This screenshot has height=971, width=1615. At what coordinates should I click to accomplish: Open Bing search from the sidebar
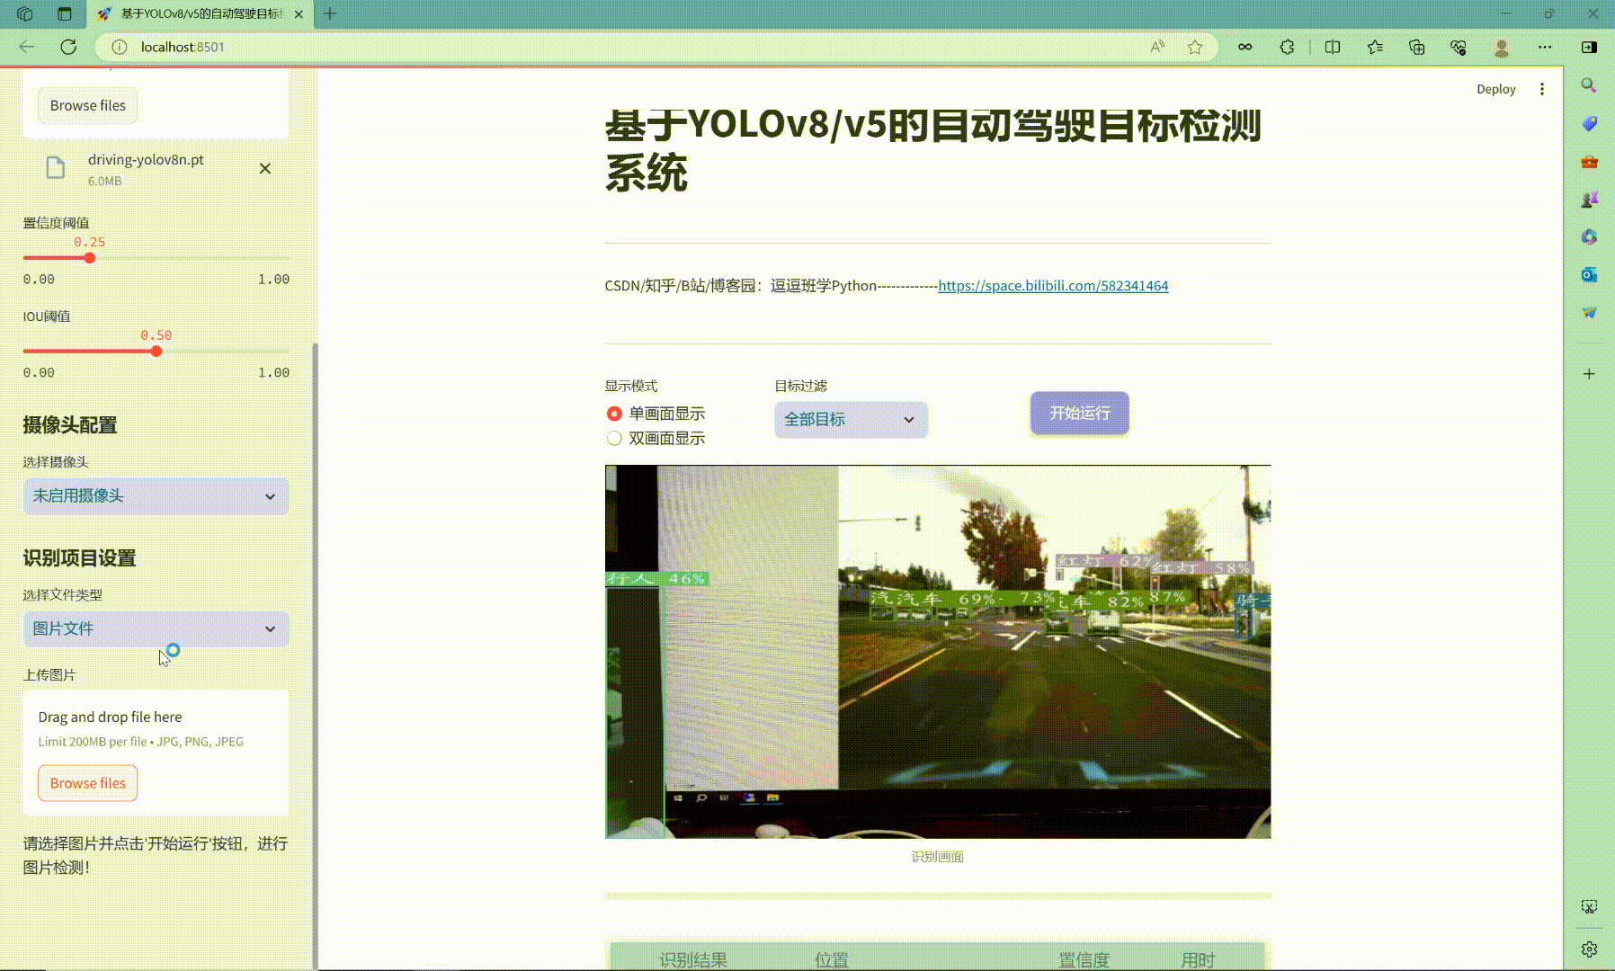[x=1588, y=85]
